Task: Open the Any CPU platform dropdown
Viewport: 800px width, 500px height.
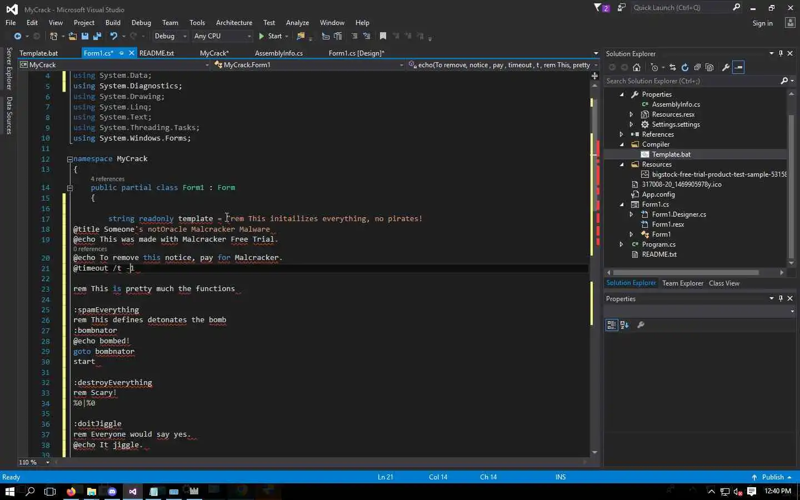Action: pyautogui.click(x=222, y=36)
